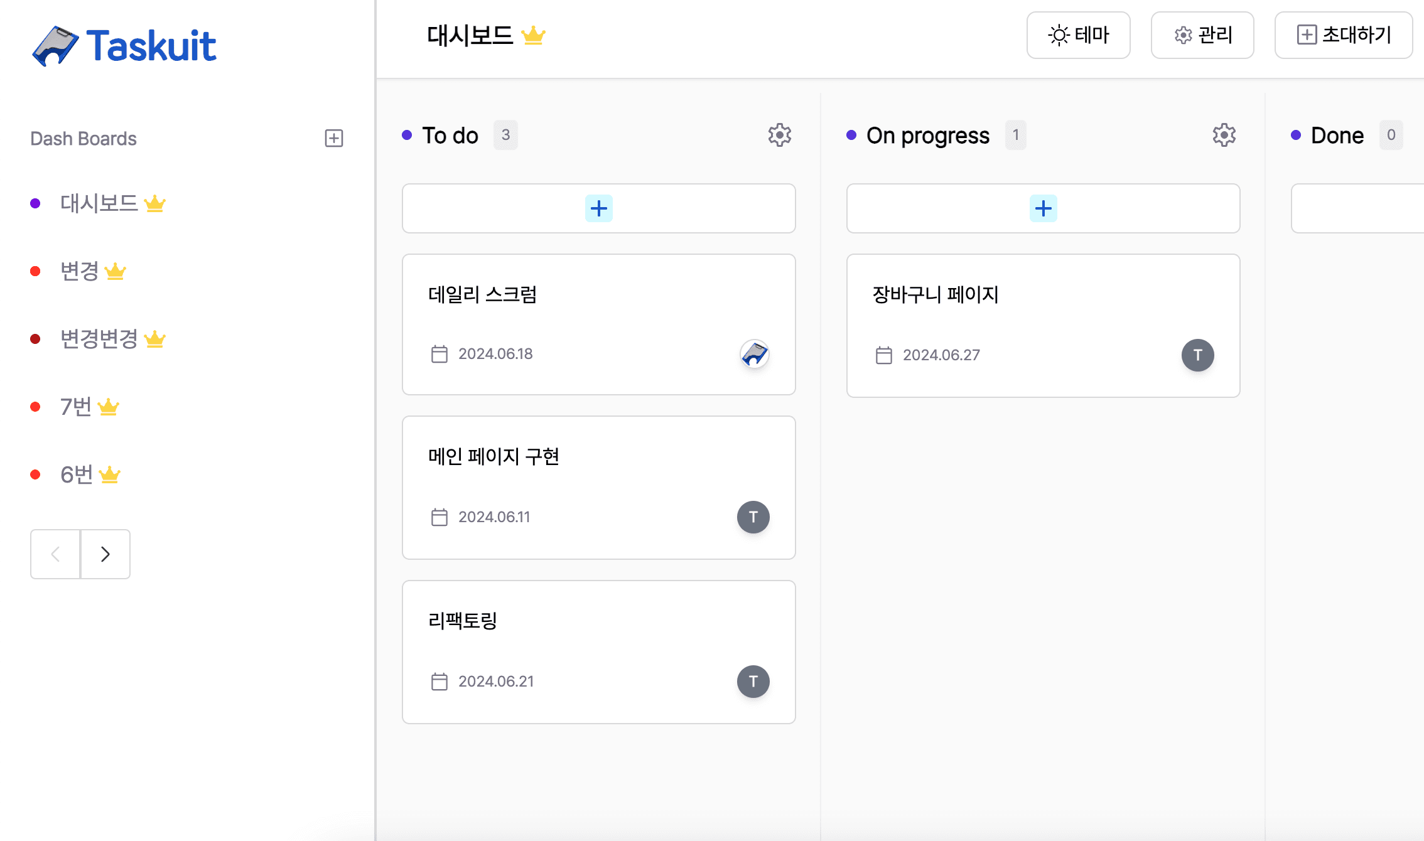Click the 초대하기 invite button

[x=1343, y=35]
